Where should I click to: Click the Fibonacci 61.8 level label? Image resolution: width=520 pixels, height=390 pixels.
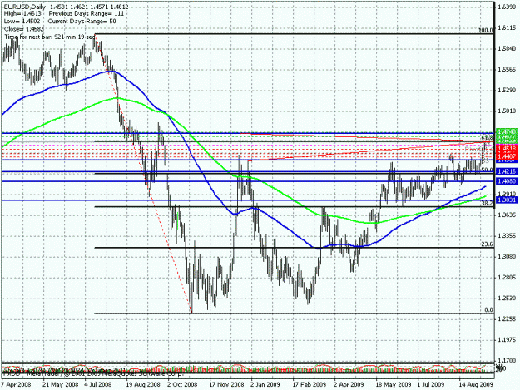point(488,137)
